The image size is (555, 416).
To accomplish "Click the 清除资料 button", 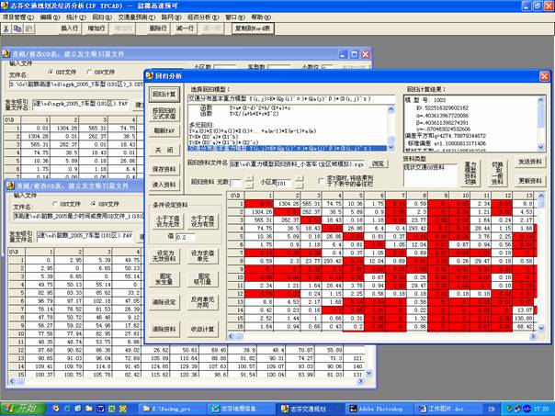I will [x=164, y=329].
